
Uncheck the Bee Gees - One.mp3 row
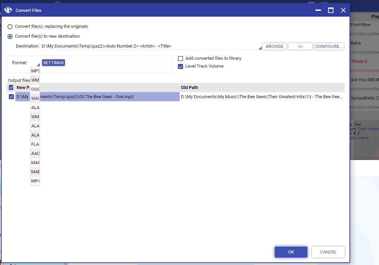pyautogui.click(x=11, y=97)
